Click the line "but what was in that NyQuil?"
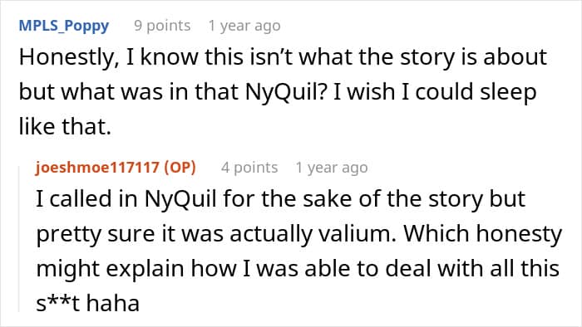The image size is (582, 327). click(278, 92)
